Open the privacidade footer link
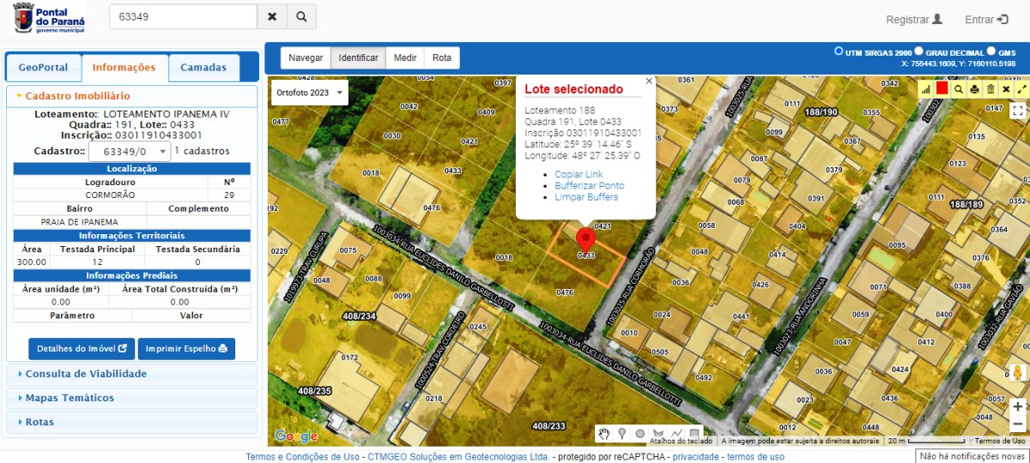1030x463 pixels. click(695, 457)
